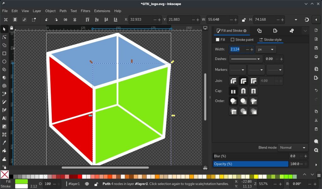Image resolution: width=322 pixels, height=189 pixels.
Task: Choose the Circle/Ellipse tool
Action: pyautogui.click(x=4, y=61)
